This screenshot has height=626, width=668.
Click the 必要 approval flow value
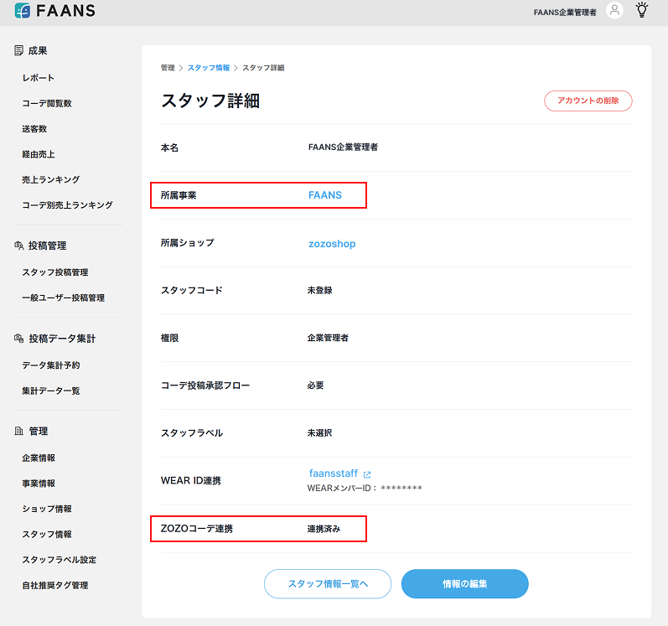(x=315, y=385)
